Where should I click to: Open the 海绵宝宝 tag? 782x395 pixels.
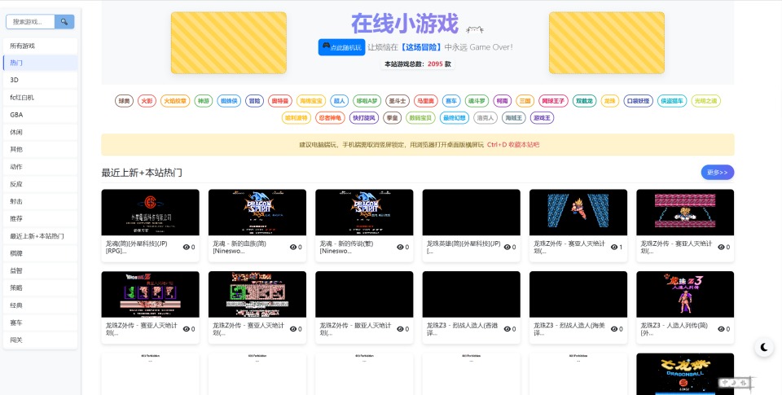(310, 101)
